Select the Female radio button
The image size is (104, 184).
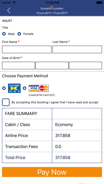(19, 34)
